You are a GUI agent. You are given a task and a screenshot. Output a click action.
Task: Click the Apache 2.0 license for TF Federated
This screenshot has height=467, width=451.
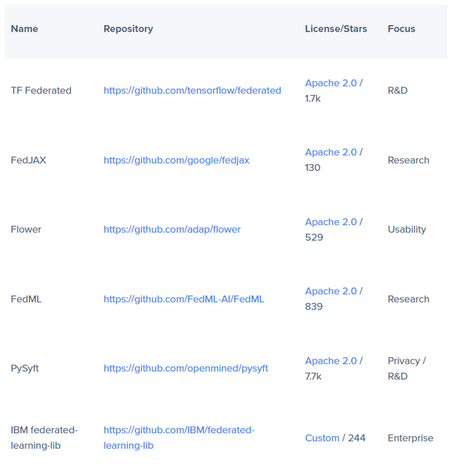[x=331, y=83]
